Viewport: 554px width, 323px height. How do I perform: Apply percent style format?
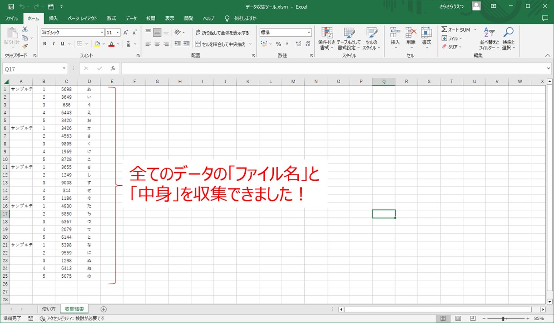click(278, 44)
